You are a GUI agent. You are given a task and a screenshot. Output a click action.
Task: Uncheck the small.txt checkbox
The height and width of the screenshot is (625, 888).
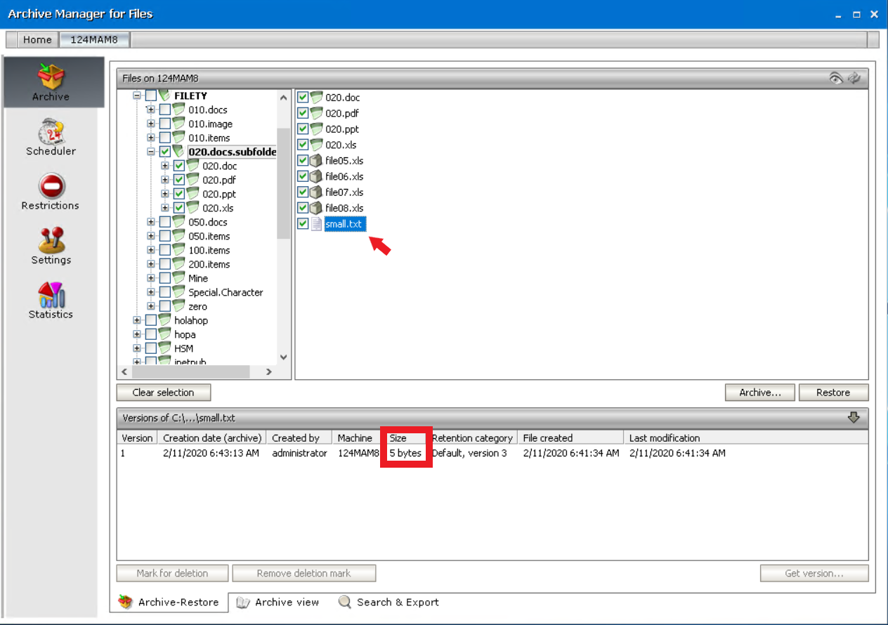coord(303,223)
